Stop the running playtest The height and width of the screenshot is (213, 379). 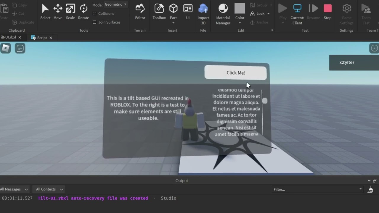click(327, 12)
